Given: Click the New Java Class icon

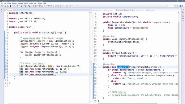Looking at the screenshot, I should tap(36, 6).
